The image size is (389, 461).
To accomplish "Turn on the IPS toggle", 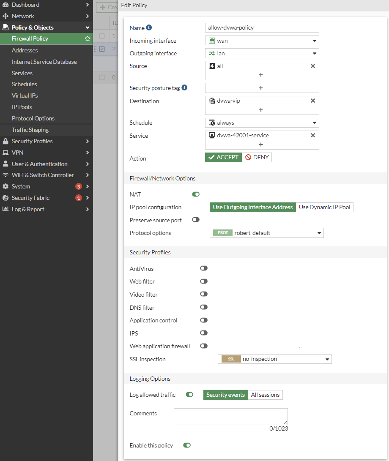I will click(x=204, y=333).
